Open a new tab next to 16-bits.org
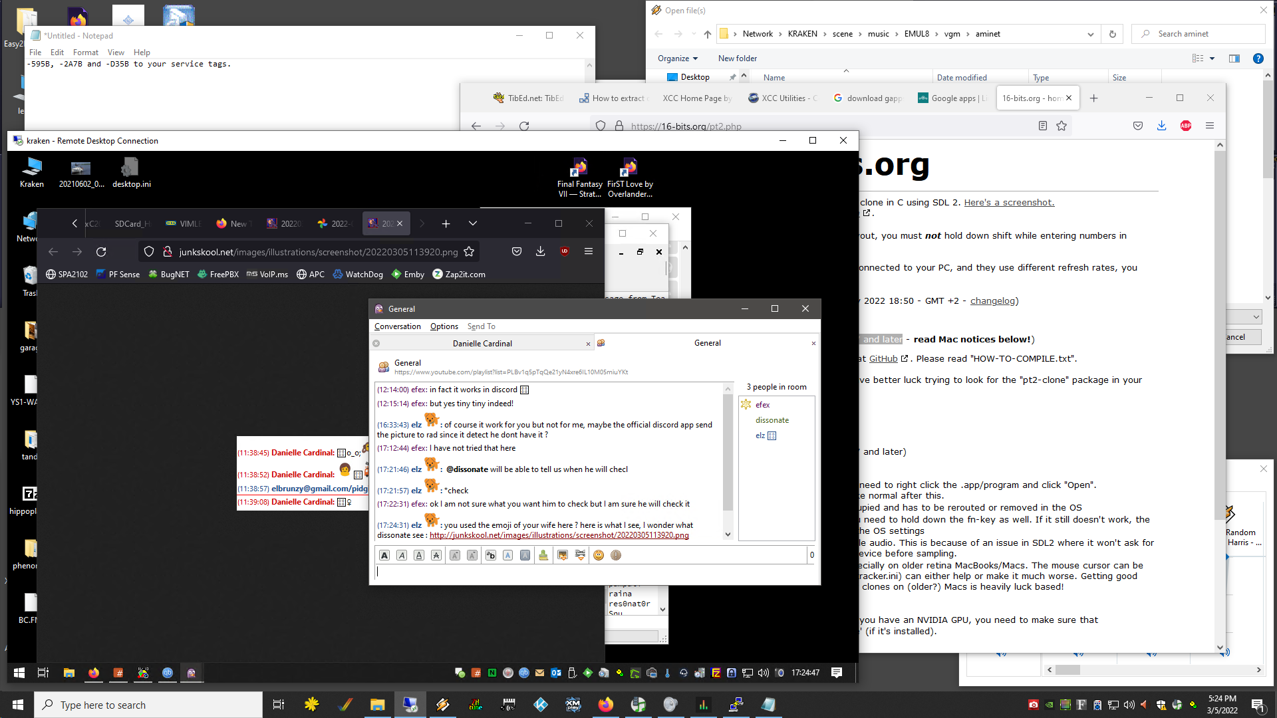1277x718 pixels. point(1094,98)
